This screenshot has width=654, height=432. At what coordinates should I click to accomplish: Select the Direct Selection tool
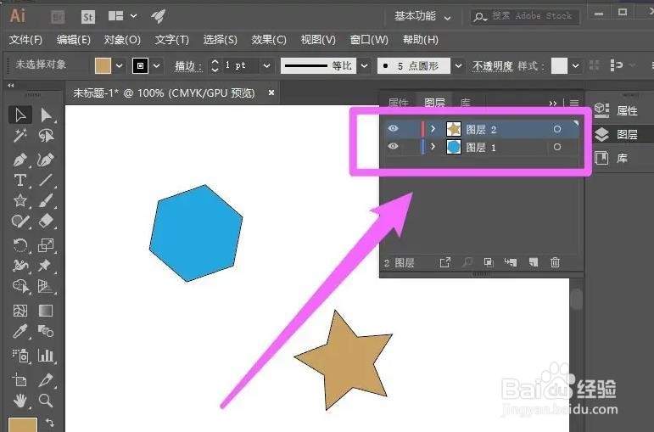point(46,115)
